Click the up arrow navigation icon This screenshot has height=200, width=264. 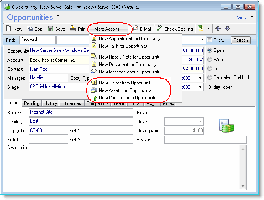(x=218, y=29)
